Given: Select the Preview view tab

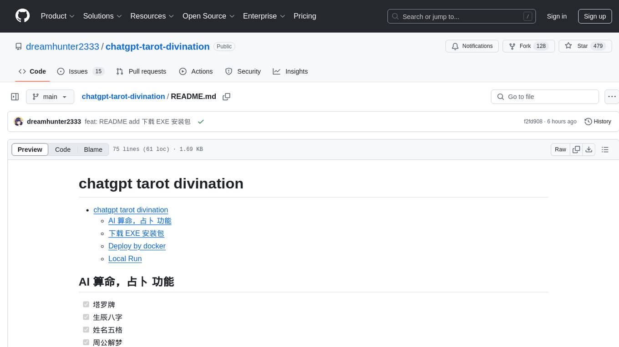Looking at the screenshot, I should 30,149.
